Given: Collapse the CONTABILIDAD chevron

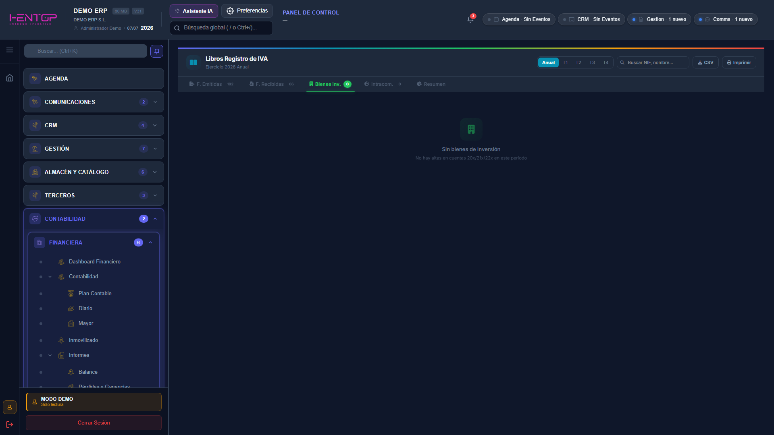Looking at the screenshot, I should (155, 219).
